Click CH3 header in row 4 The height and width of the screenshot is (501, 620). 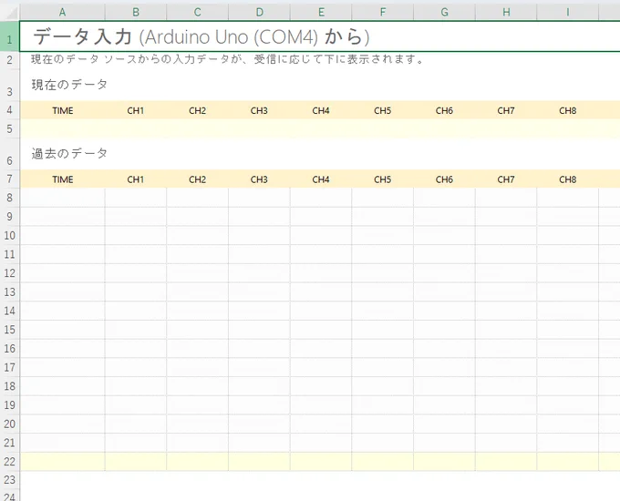point(259,110)
